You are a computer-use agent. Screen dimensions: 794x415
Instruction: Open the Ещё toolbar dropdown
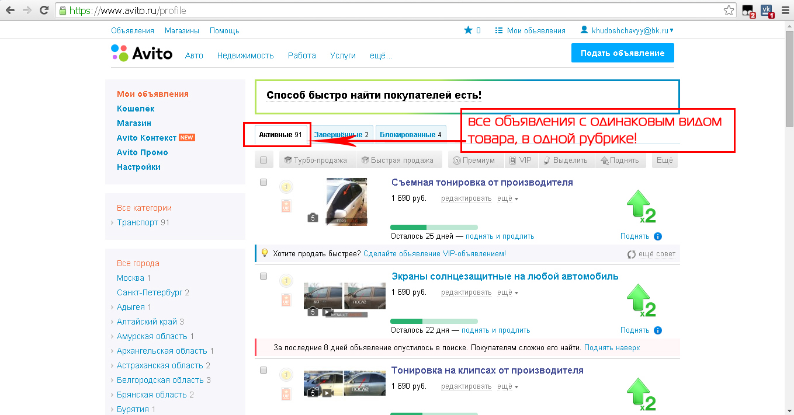[664, 160]
